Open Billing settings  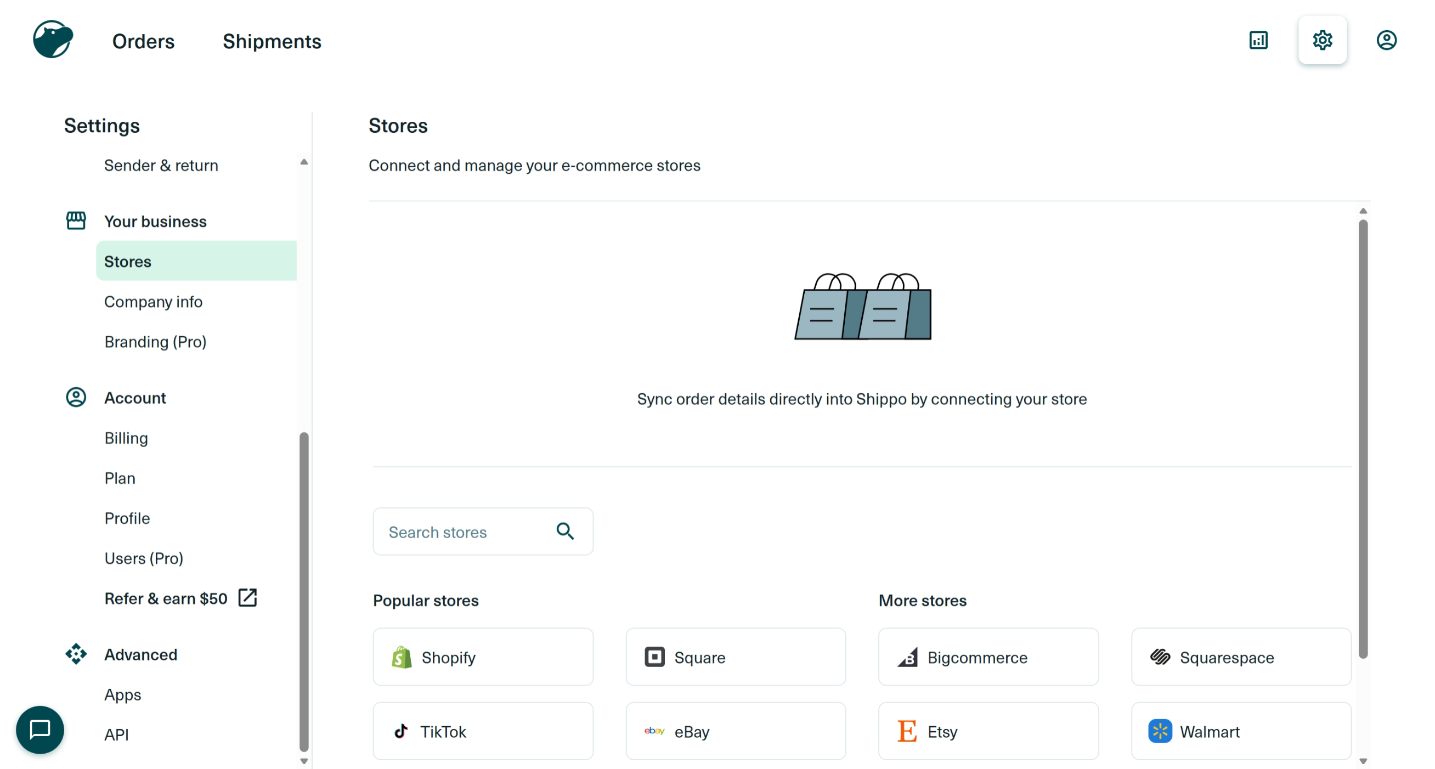[127, 438]
